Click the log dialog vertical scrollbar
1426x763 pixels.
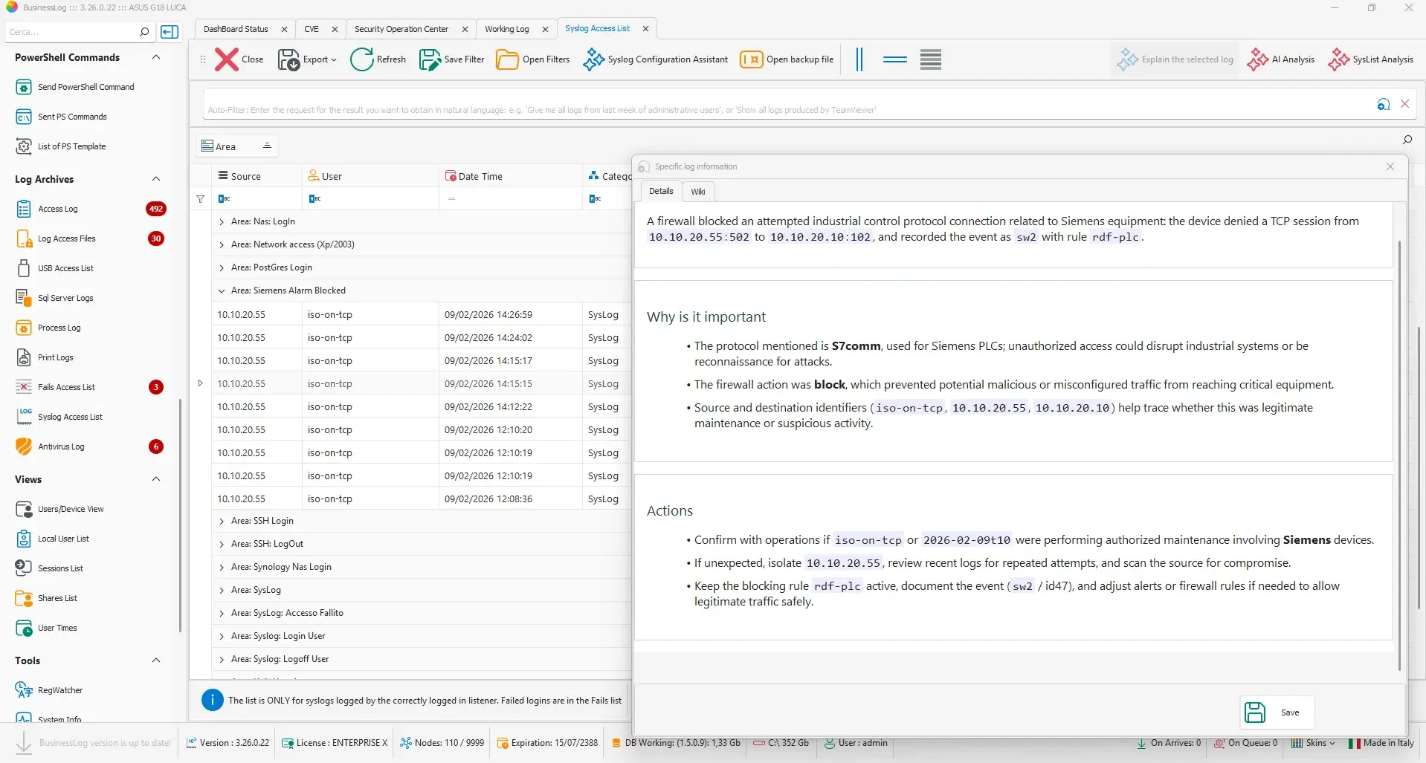pyautogui.click(x=1399, y=455)
